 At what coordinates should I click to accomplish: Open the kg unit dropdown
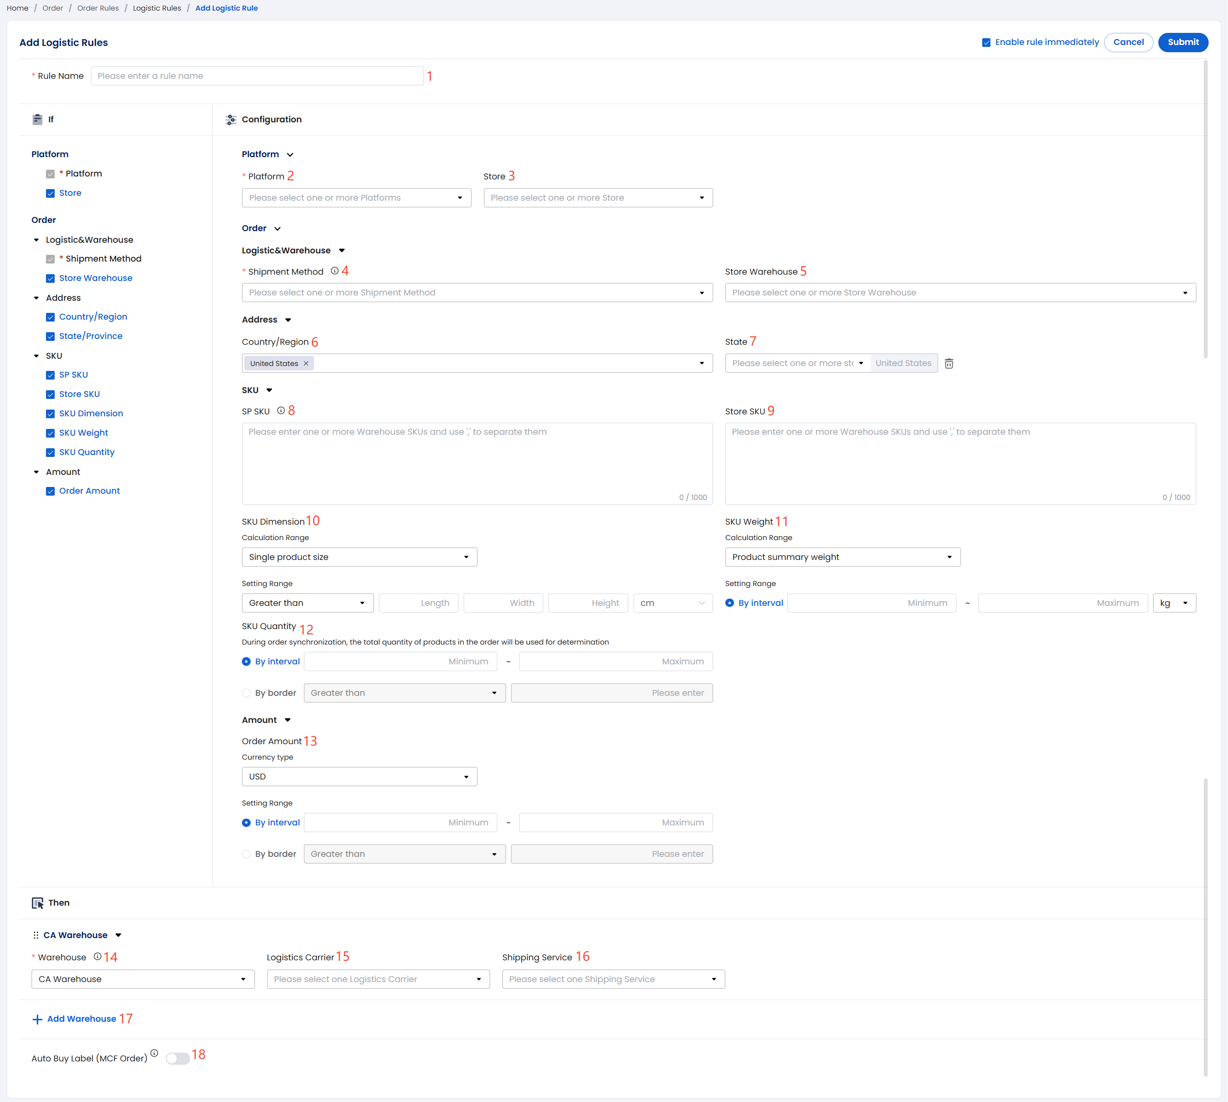(1174, 603)
